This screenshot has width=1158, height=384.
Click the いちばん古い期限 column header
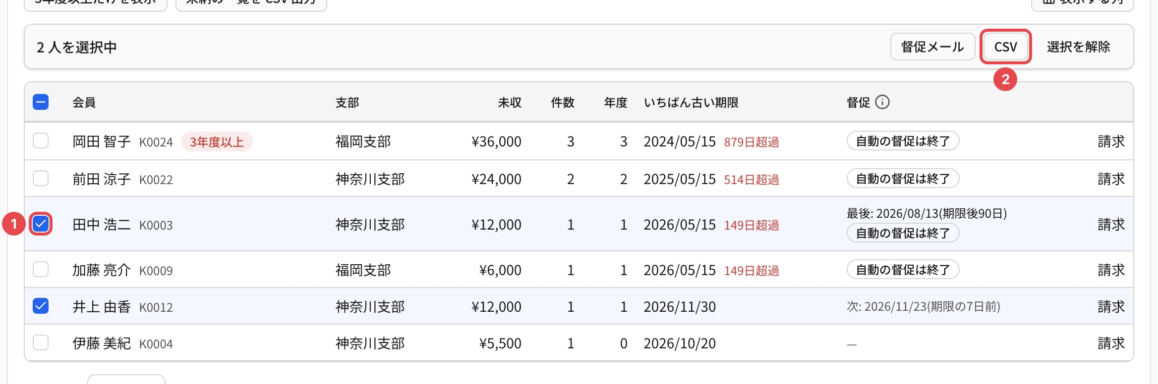click(691, 102)
